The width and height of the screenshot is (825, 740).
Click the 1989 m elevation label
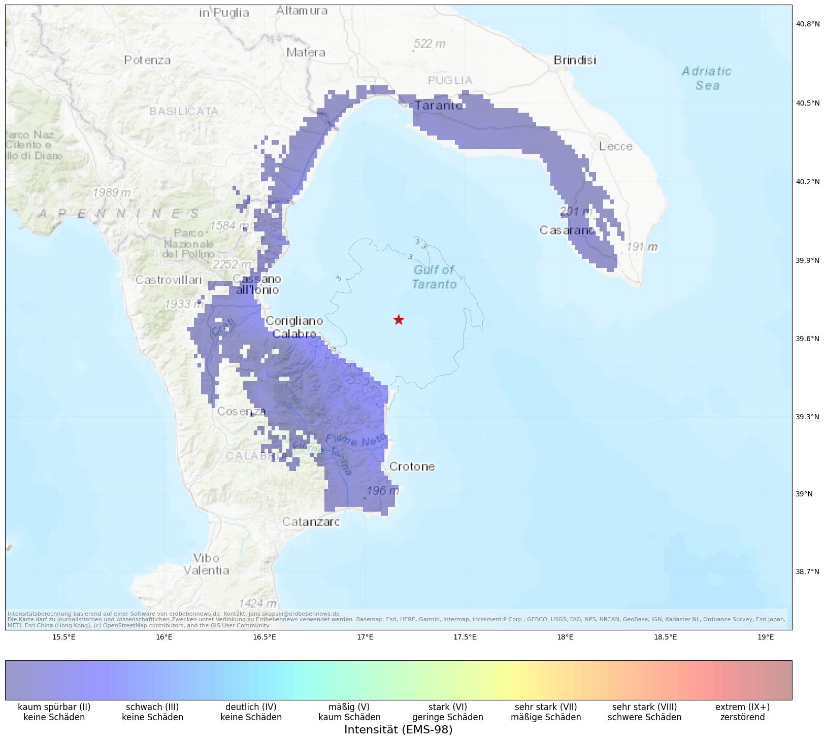112,193
